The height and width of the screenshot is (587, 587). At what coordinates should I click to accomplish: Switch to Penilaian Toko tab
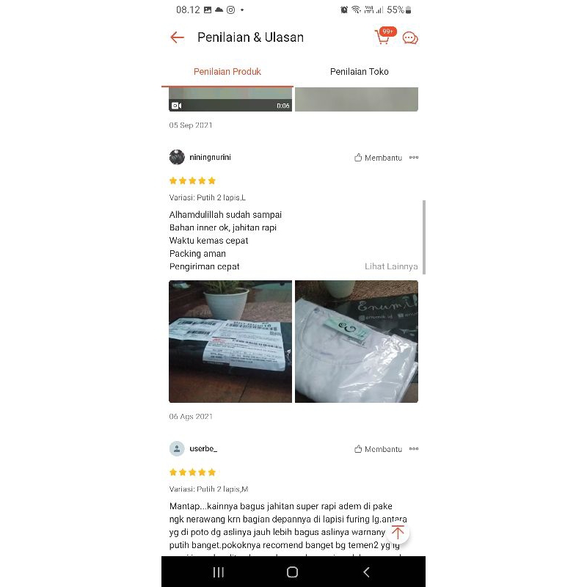pyautogui.click(x=360, y=71)
